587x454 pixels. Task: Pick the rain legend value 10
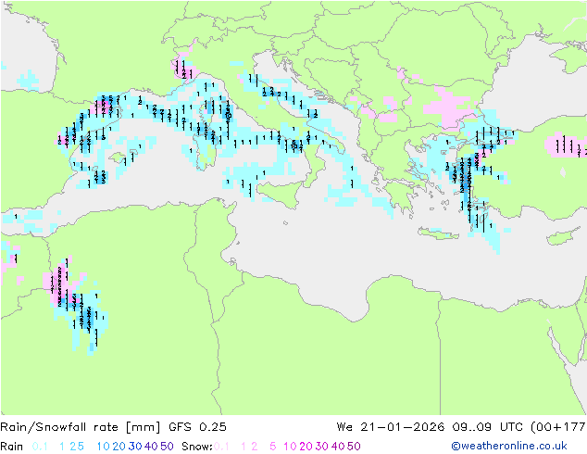coord(104,447)
